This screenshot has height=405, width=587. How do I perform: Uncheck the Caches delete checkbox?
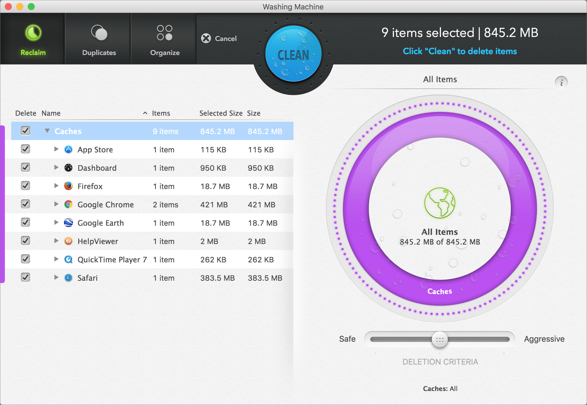[25, 131]
